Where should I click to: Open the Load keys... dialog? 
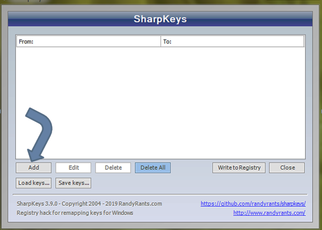(34, 183)
